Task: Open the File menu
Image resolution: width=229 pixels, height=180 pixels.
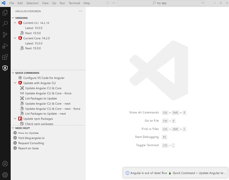Action: click(x=12, y=3)
